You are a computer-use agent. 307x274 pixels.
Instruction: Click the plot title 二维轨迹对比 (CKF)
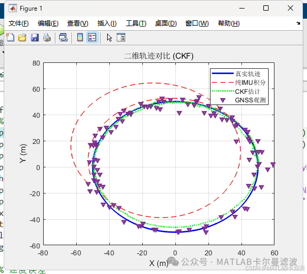(159, 56)
